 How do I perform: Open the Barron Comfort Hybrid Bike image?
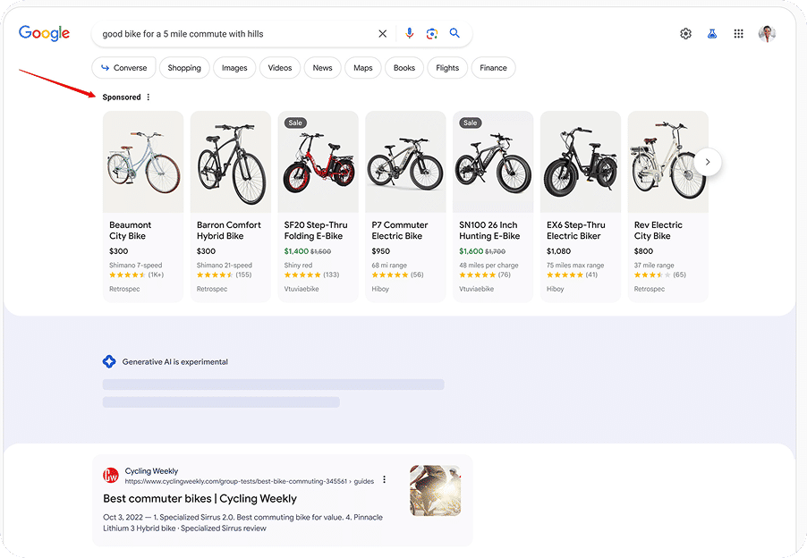tap(231, 162)
